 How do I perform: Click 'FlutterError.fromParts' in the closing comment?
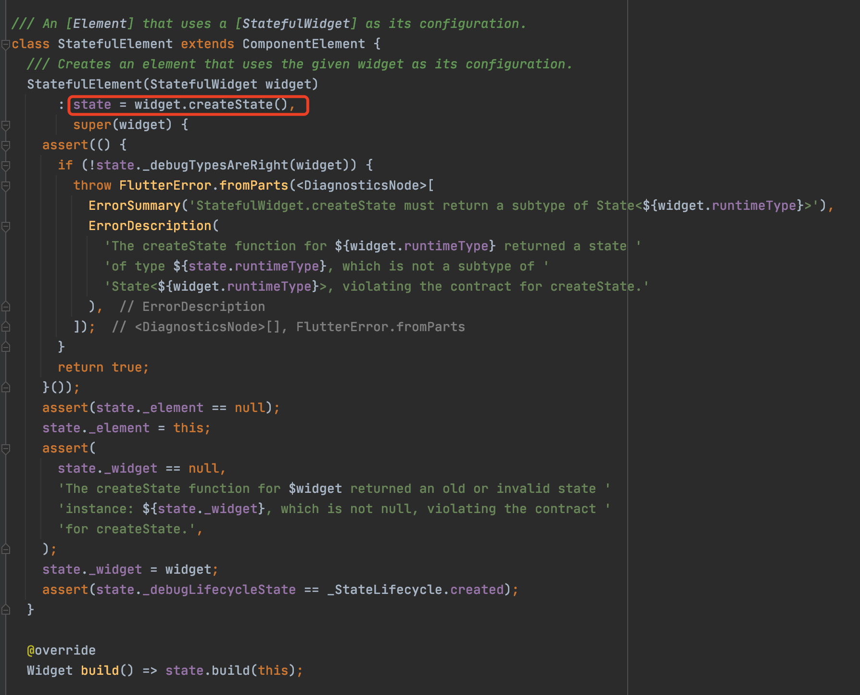click(380, 327)
